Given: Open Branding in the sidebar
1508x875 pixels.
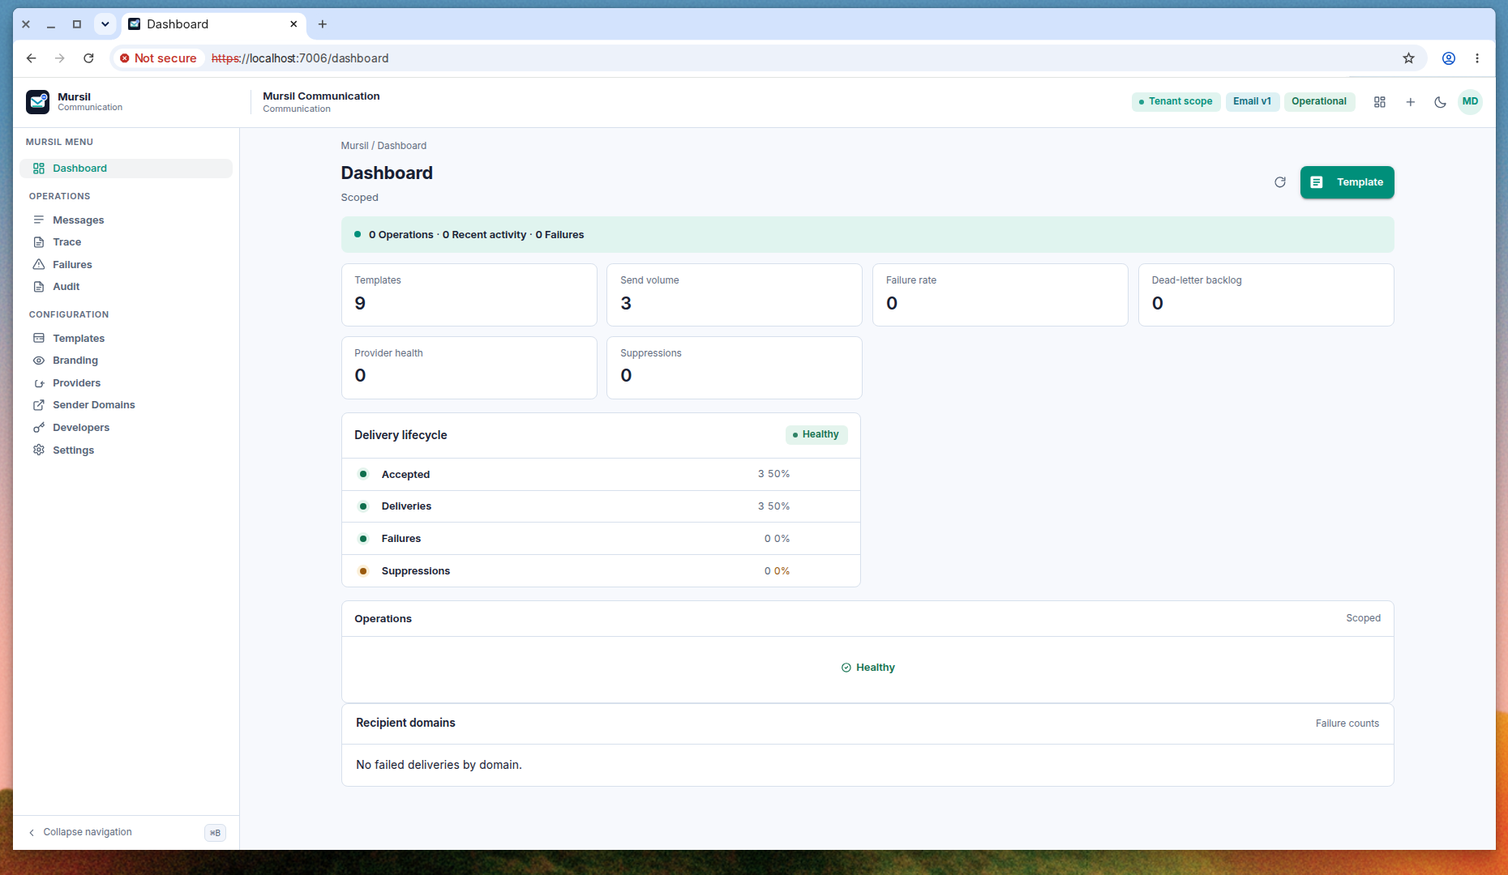Looking at the screenshot, I should [126, 361].
